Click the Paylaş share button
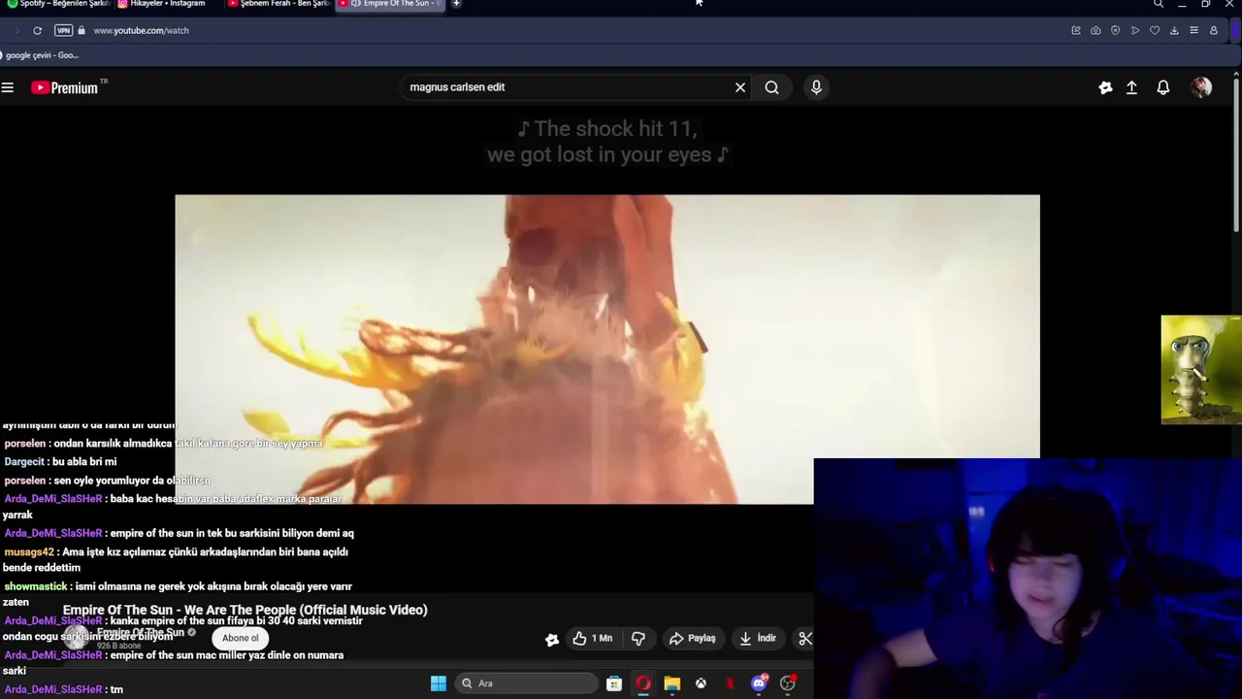The width and height of the screenshot is (1242, 699). pyautogui.click(x=692, y=638)
